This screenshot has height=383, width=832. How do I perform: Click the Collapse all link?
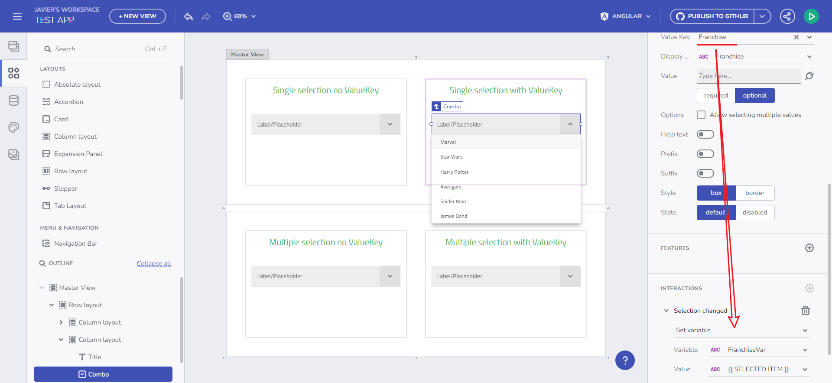[154, 263]
